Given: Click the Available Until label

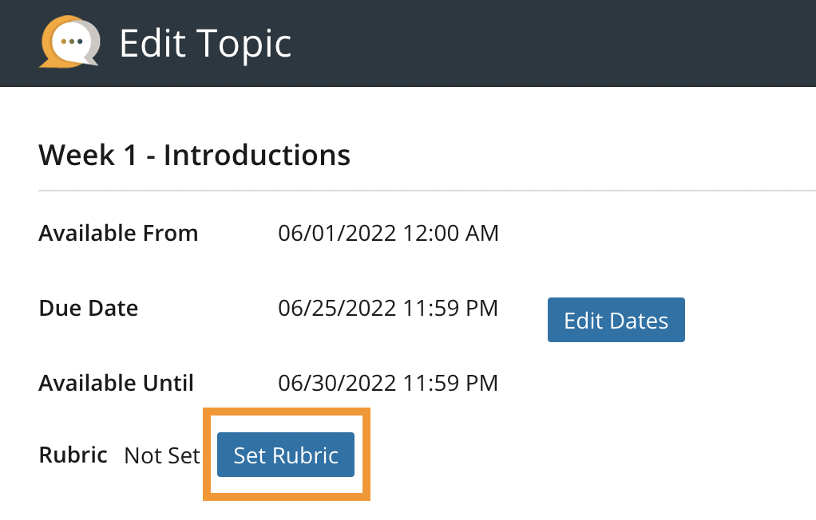Looking at the screenshot, I should pyautogui.click(x=117, y=384).
